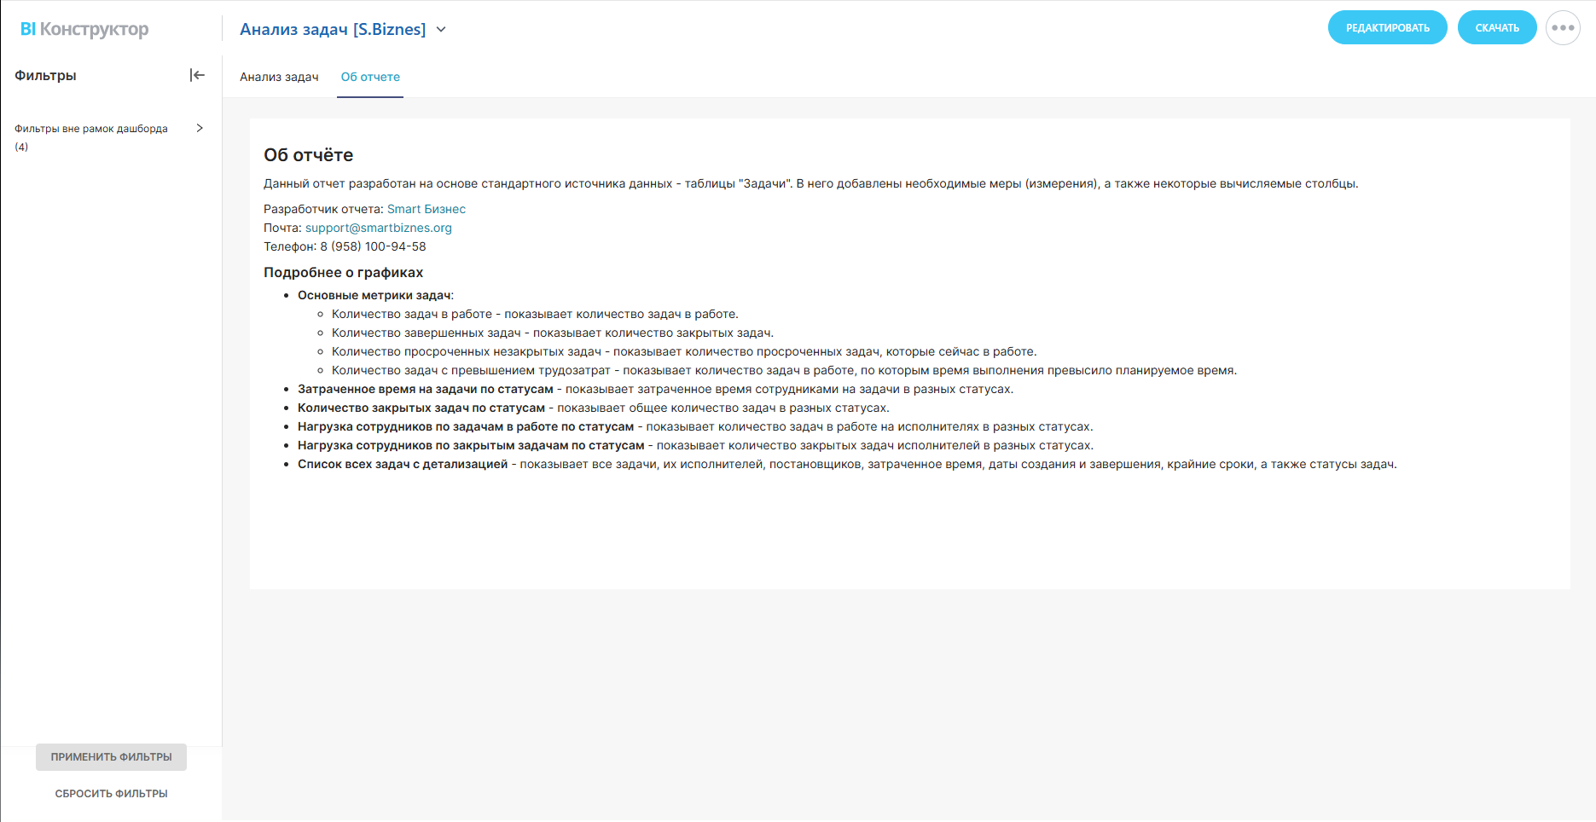The width and height of the screenshot is (1596, 822).
Task: Reset filters via СБРОСИТЬ ФИЛЬТРЫ
Action: 111,794
